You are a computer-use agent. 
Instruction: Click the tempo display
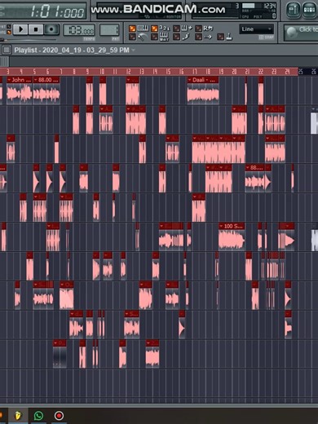(79, 30)
